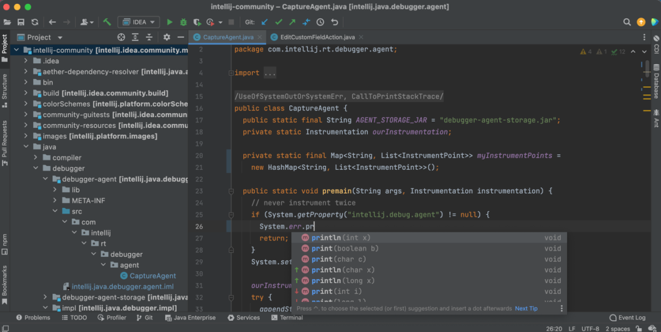Toggle read-only lock icon in status bar

point(639,329)
